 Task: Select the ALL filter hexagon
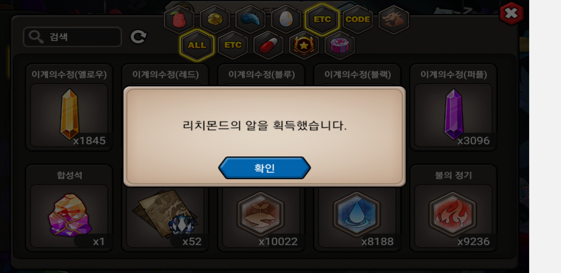197,45
